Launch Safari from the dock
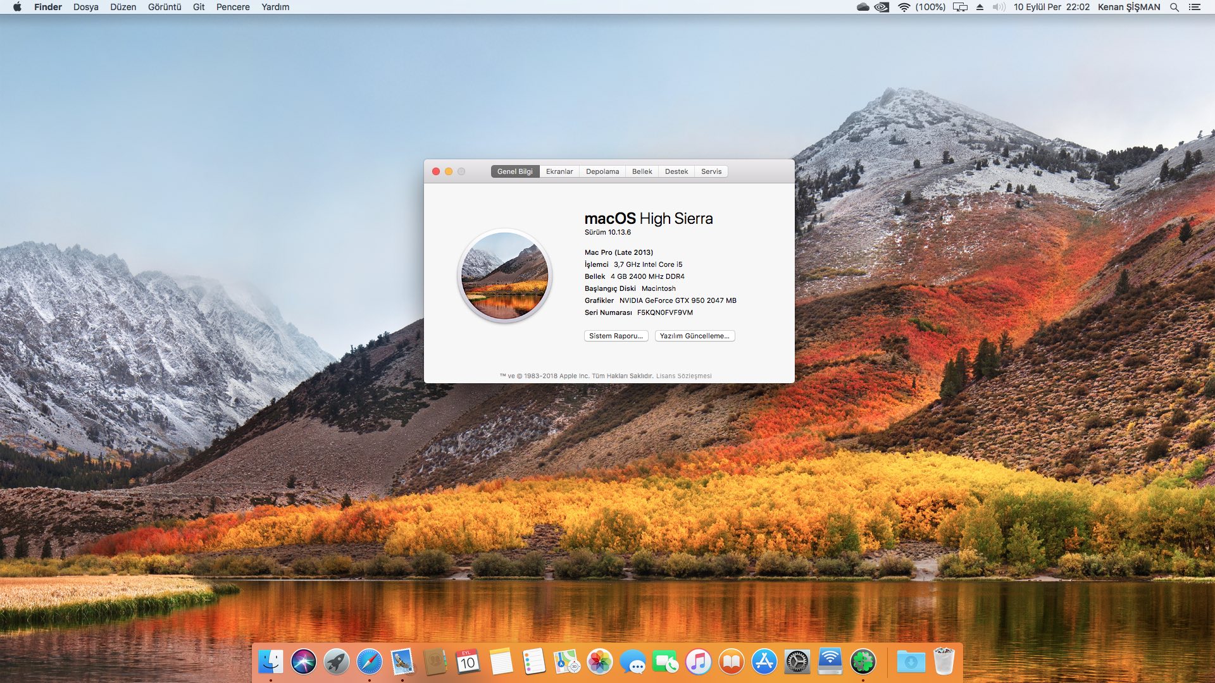Image resolution: width=1215 pixels, height=683 pixels. 370,662
